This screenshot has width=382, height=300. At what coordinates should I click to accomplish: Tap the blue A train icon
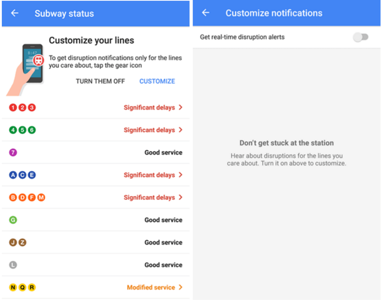pos(13,175)
